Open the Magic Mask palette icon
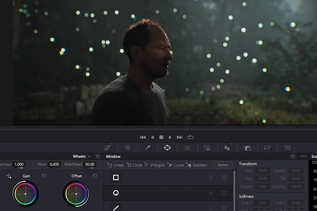Viewport: 317px width, 211px height. click(x=207, y=148)
